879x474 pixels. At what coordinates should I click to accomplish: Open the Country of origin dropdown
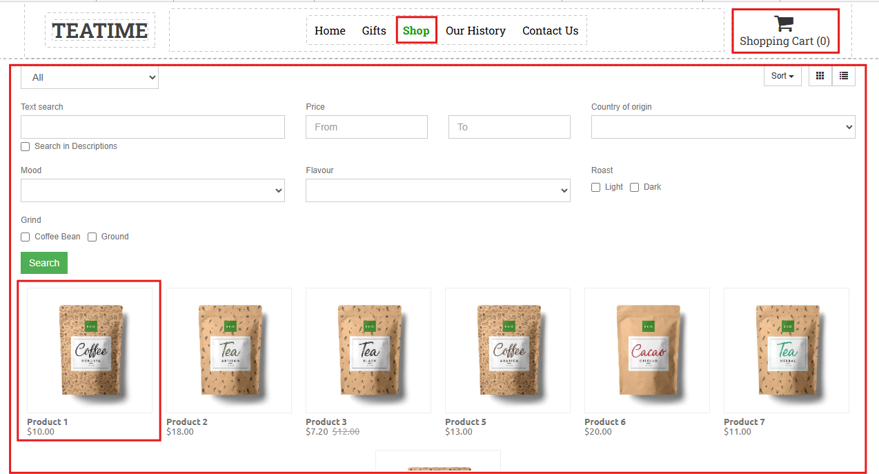(x=722, y=127)
